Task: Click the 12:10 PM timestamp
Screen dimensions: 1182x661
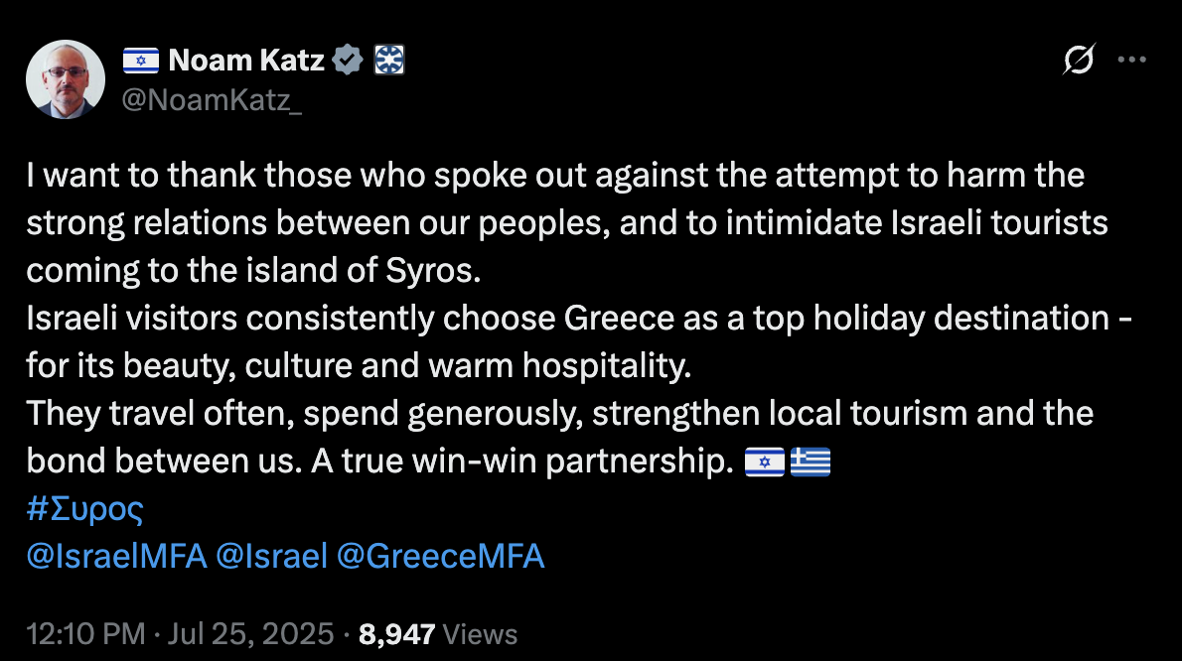Action: point(85,634)
